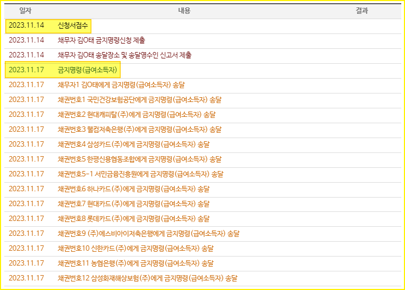Viewport: 405px width, 290px height.
Task: Open 채권번호6 하나카드(주) 송달 entry
Action: 133,189
